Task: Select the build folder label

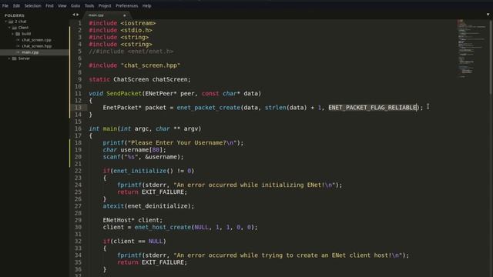Action: [26, 34]
